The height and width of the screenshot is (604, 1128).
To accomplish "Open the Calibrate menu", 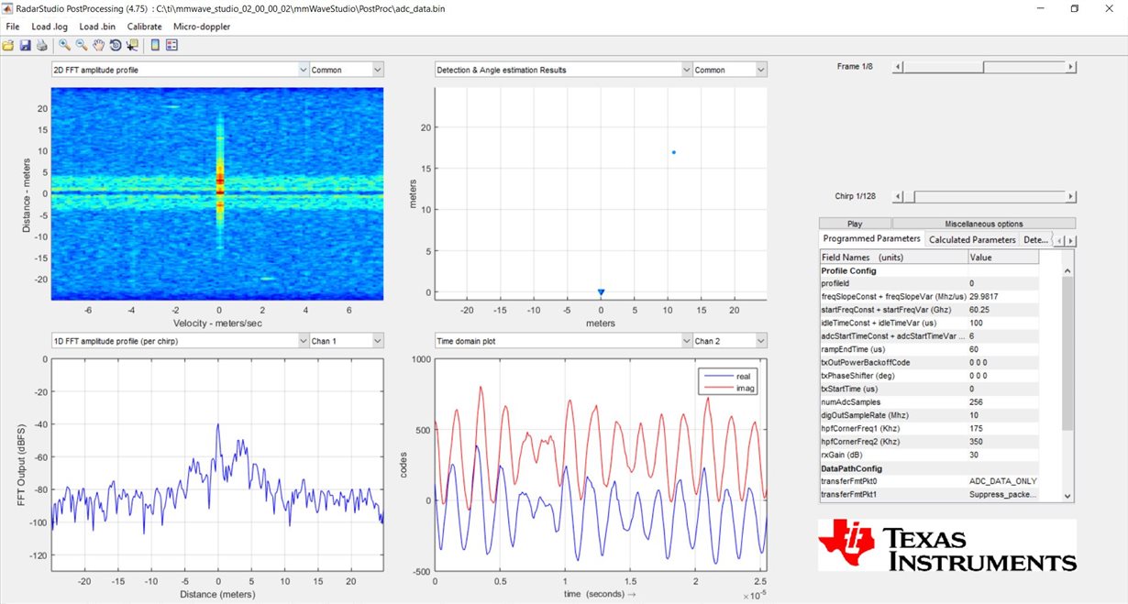I will tap(144, 27).
